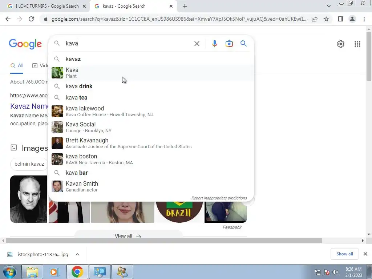Choose the 'kava boston' suggestion
Screen dimensions: 372x279
pyautogui.click(x=151, y=159)
